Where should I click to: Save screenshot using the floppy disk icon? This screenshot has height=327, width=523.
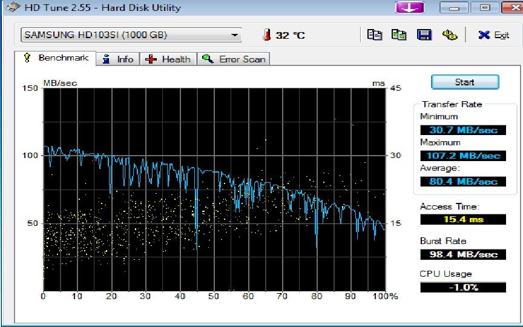(x=424, y=35)
